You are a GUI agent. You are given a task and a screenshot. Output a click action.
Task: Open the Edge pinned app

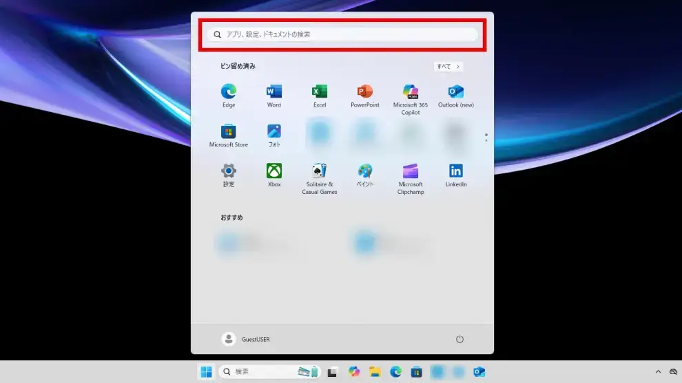228,96
